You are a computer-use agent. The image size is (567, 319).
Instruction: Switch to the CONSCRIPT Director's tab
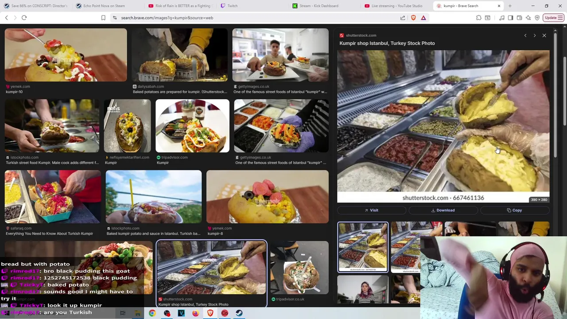click(x=36, y=6)
